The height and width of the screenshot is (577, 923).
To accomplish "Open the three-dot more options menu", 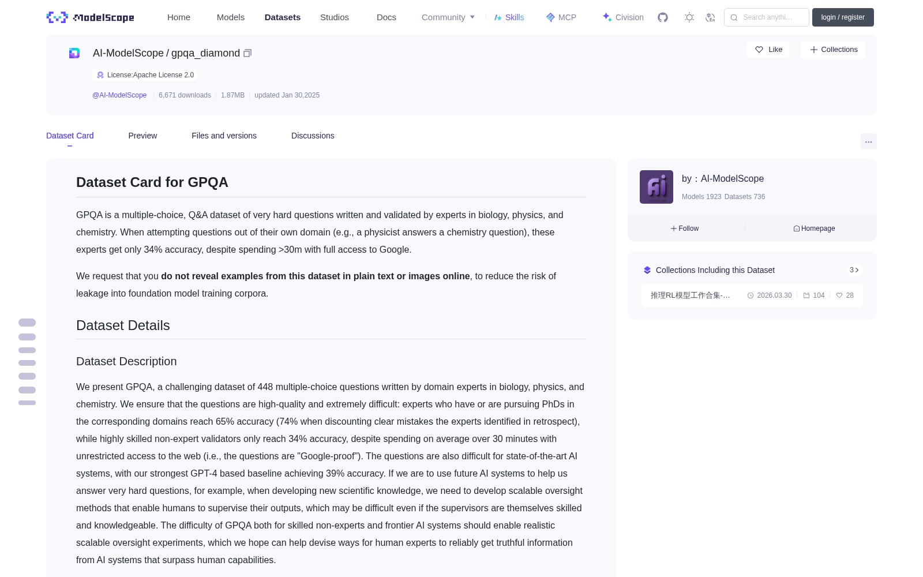I will [x=868, y=141].
